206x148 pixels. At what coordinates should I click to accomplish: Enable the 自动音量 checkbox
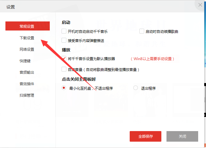click(64, 69)
